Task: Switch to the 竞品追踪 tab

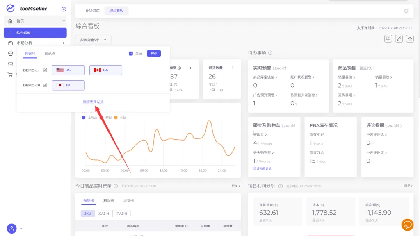Action: coord(92,11)
